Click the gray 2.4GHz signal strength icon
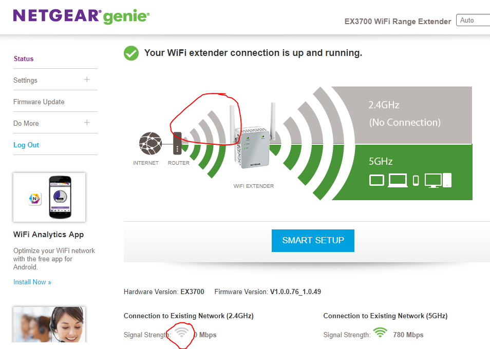The height and width of the screenshot is (349, 490). 181,333
